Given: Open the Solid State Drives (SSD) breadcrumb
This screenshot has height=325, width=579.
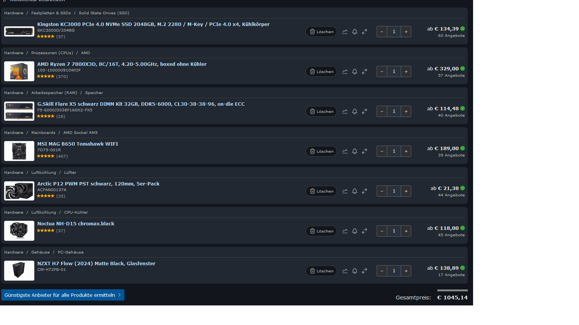Looking at the screenshot, I should 104,13.
